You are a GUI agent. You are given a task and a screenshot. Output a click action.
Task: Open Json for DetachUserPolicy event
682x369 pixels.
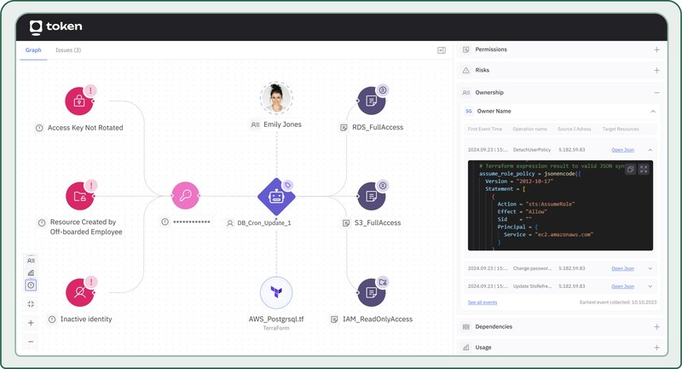(622, 150)
